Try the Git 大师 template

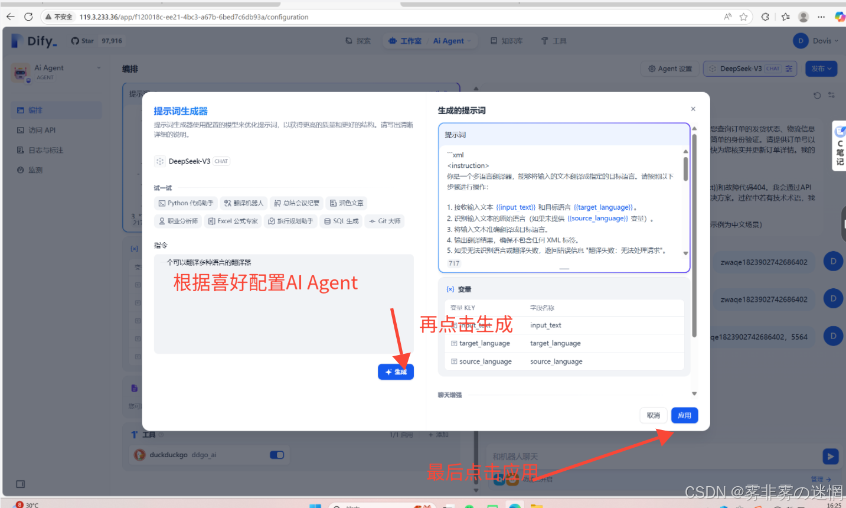click(385, 222)
